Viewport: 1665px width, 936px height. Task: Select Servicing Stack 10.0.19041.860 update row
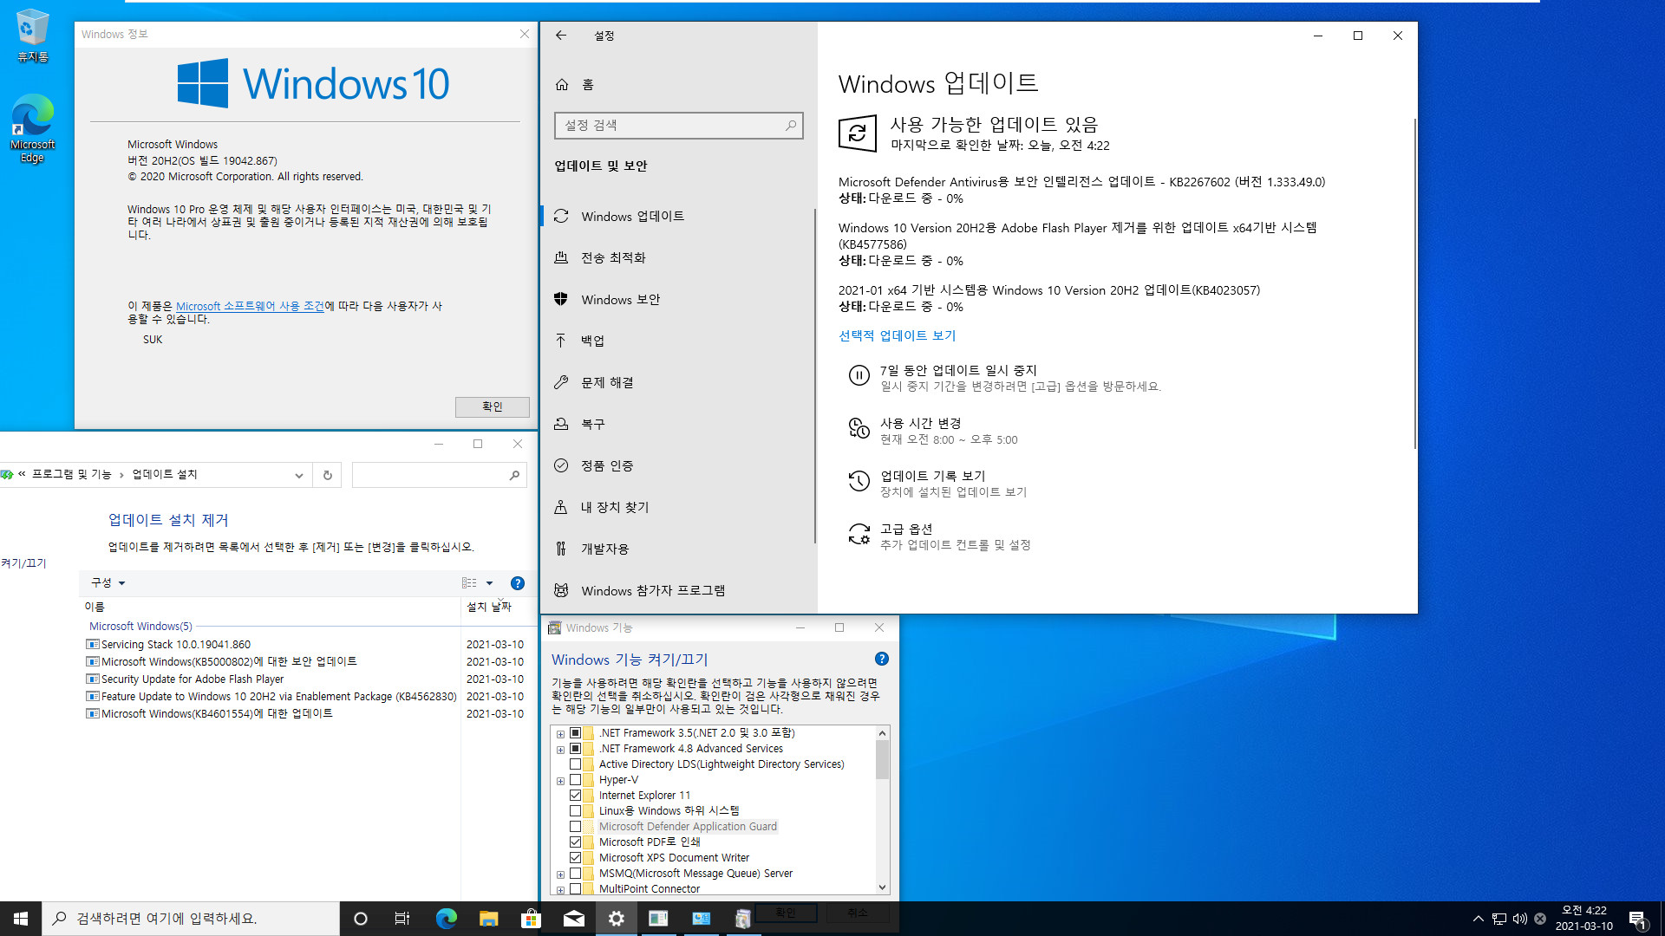click(x=306, y=645)
